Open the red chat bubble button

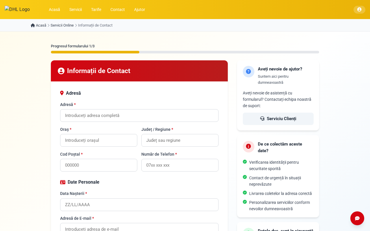[357, 218]
